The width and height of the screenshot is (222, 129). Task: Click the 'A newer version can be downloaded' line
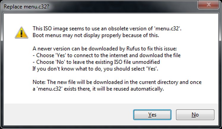point(105,49)
